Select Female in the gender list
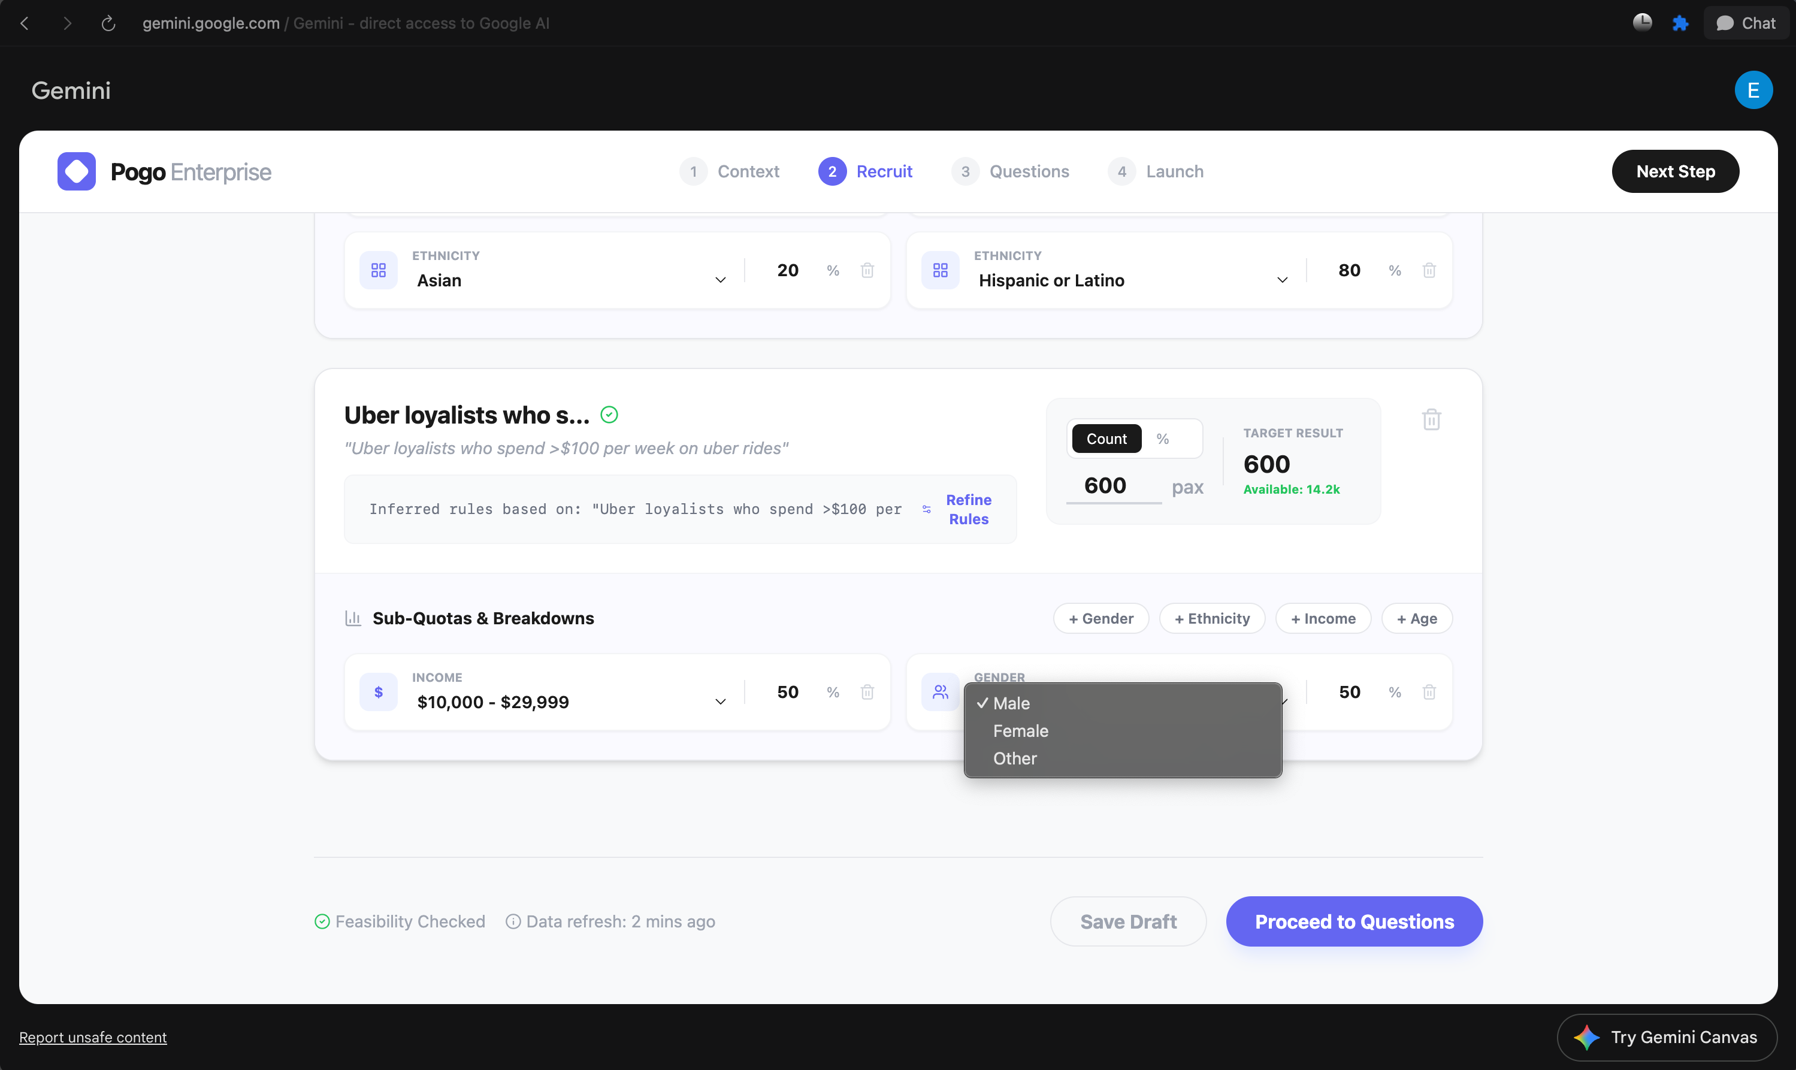Image resolution: width=1796 pixels, height=1070 pixels. coord(1020,730)
